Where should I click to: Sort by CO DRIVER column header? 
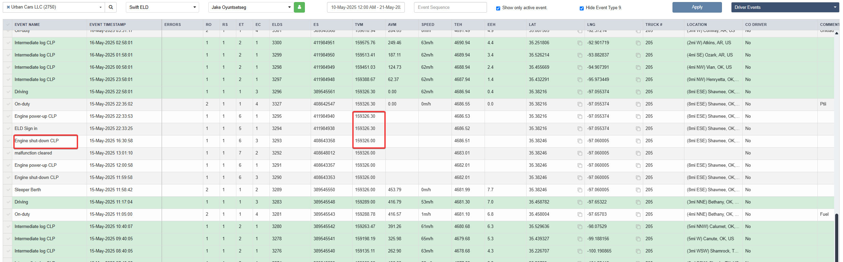coord(756,24)
